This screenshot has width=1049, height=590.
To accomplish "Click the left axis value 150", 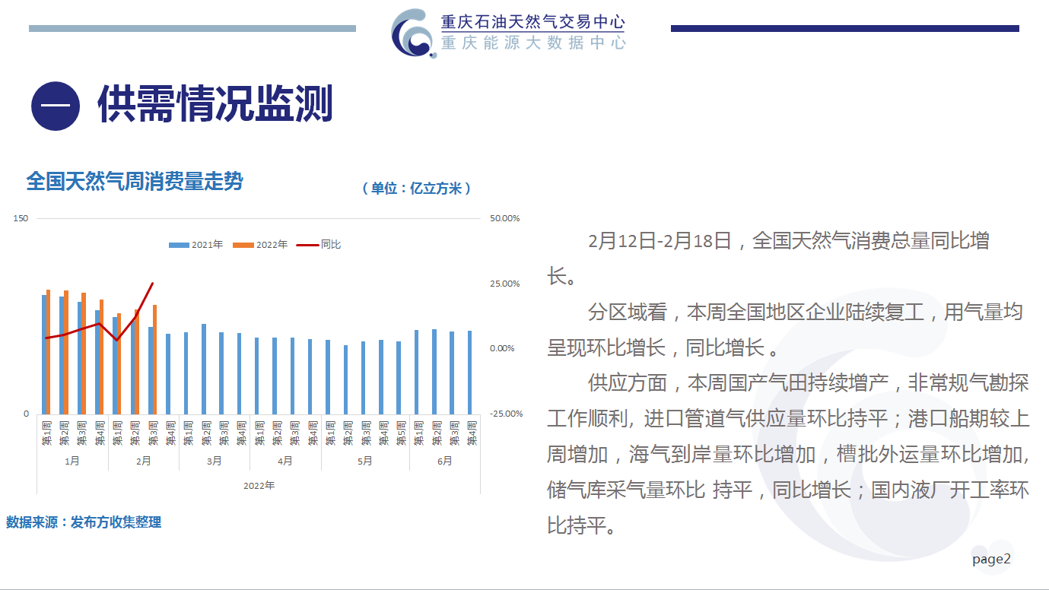I will [21, 218].
